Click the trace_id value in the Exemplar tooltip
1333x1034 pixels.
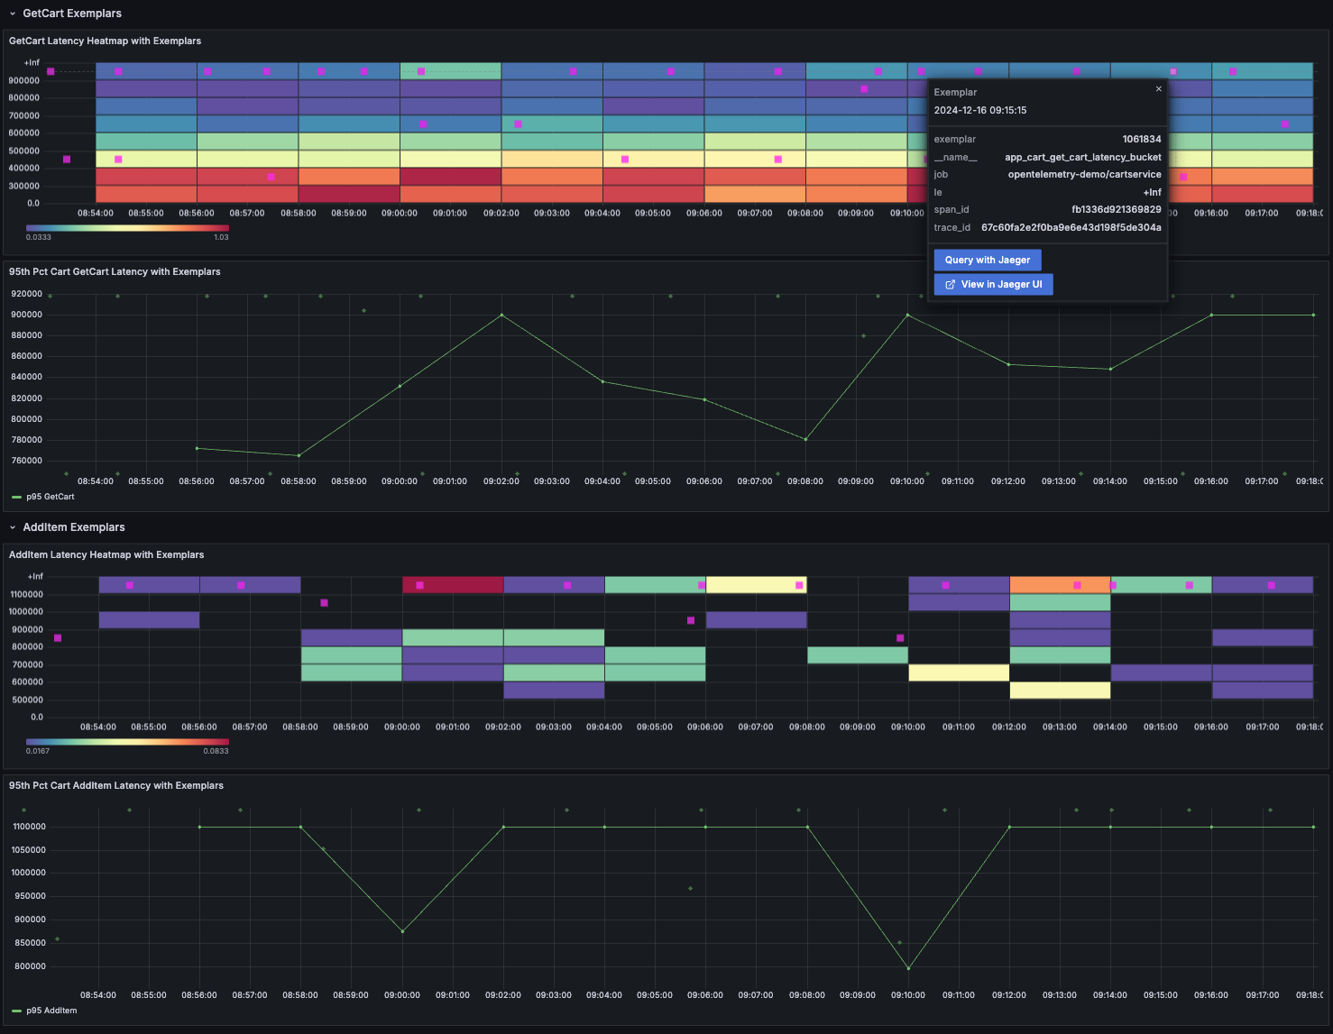(1071, 228)
